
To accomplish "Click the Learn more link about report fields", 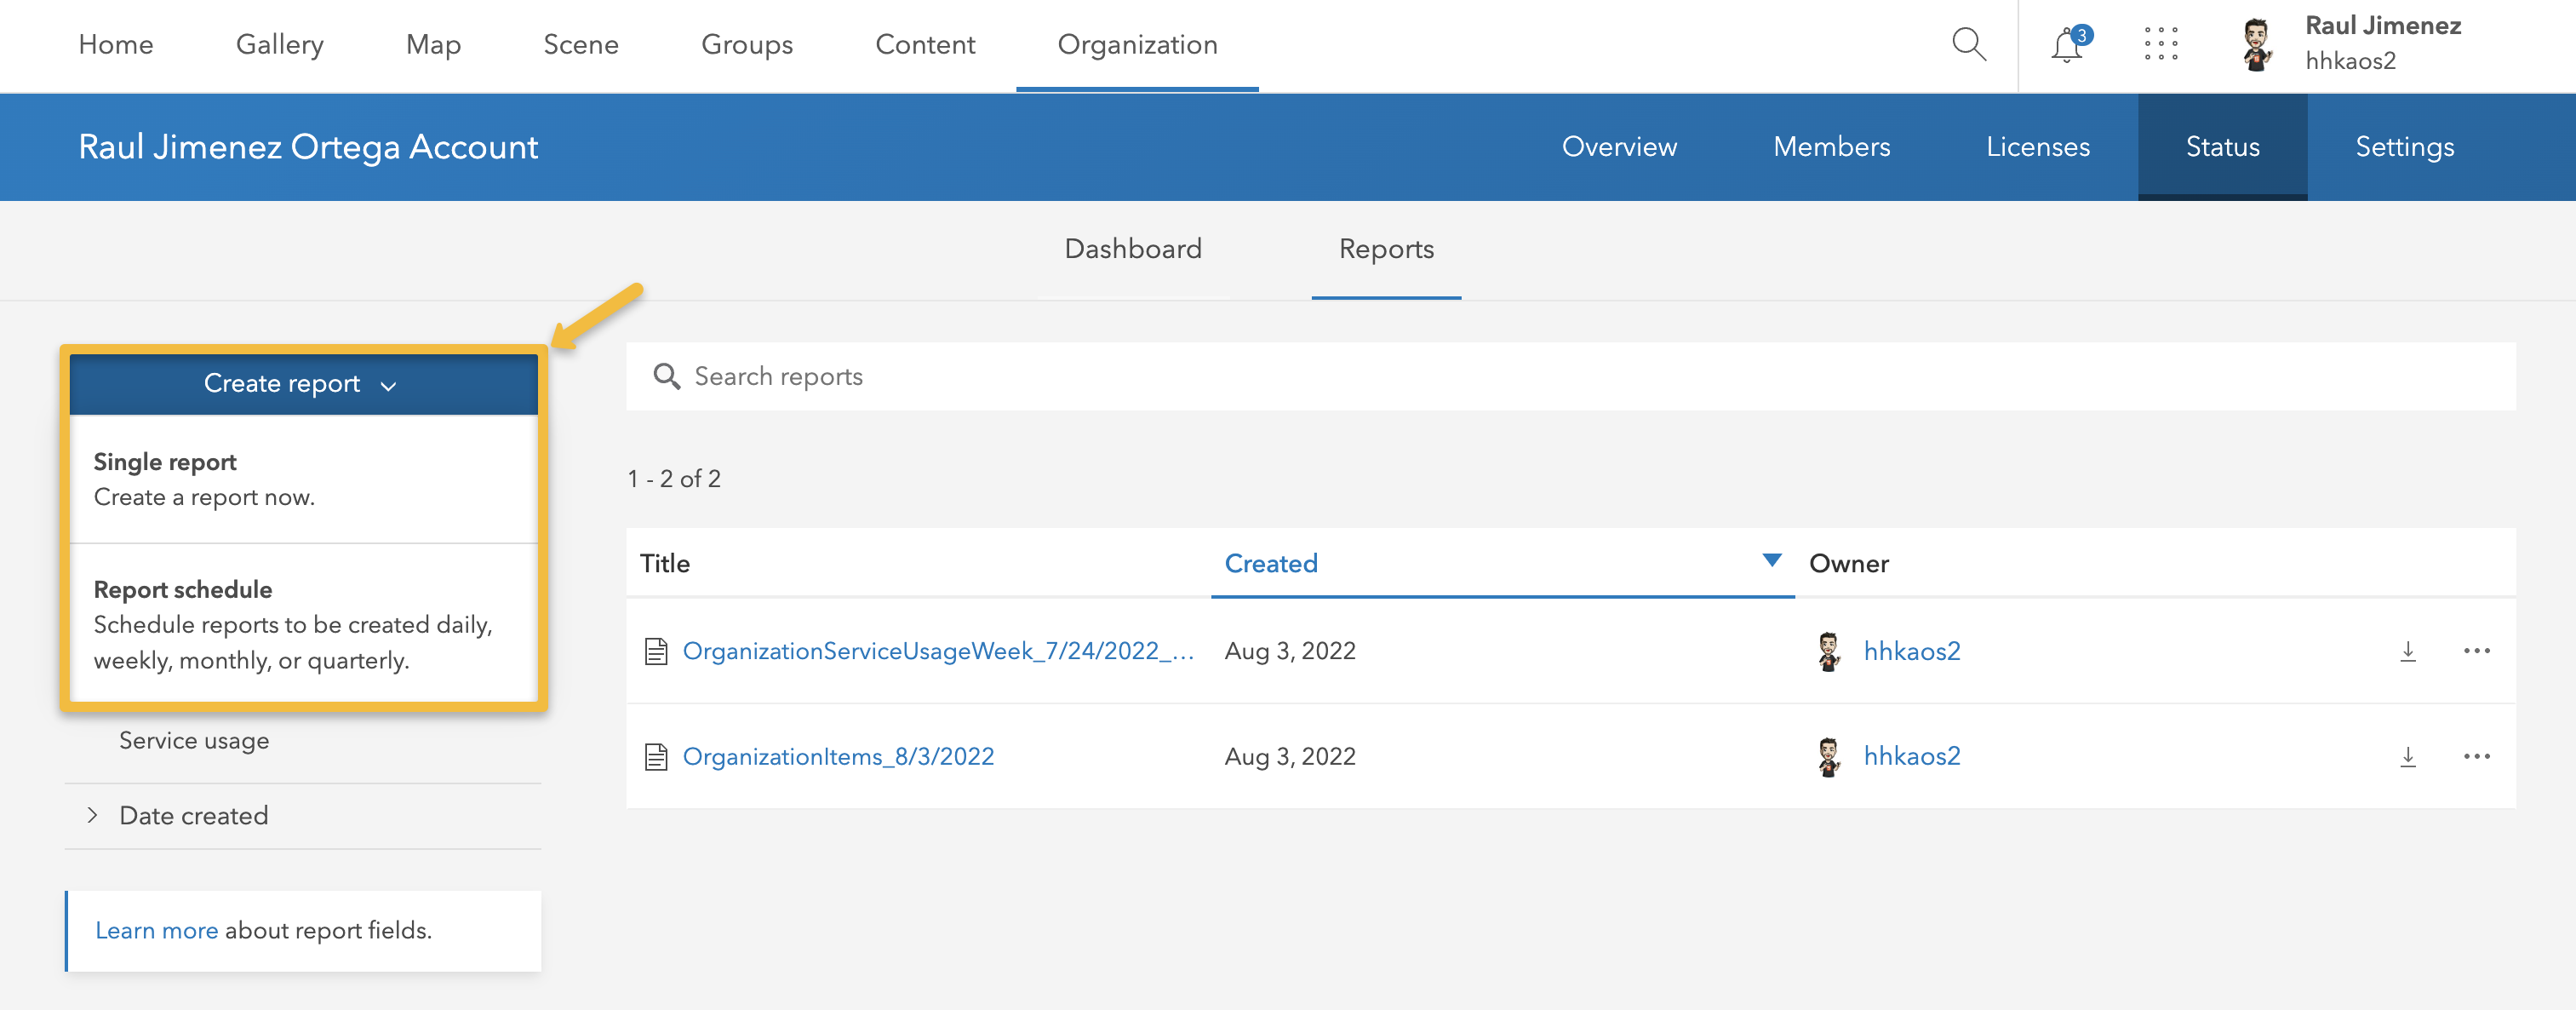I will (x=156, y=930).
